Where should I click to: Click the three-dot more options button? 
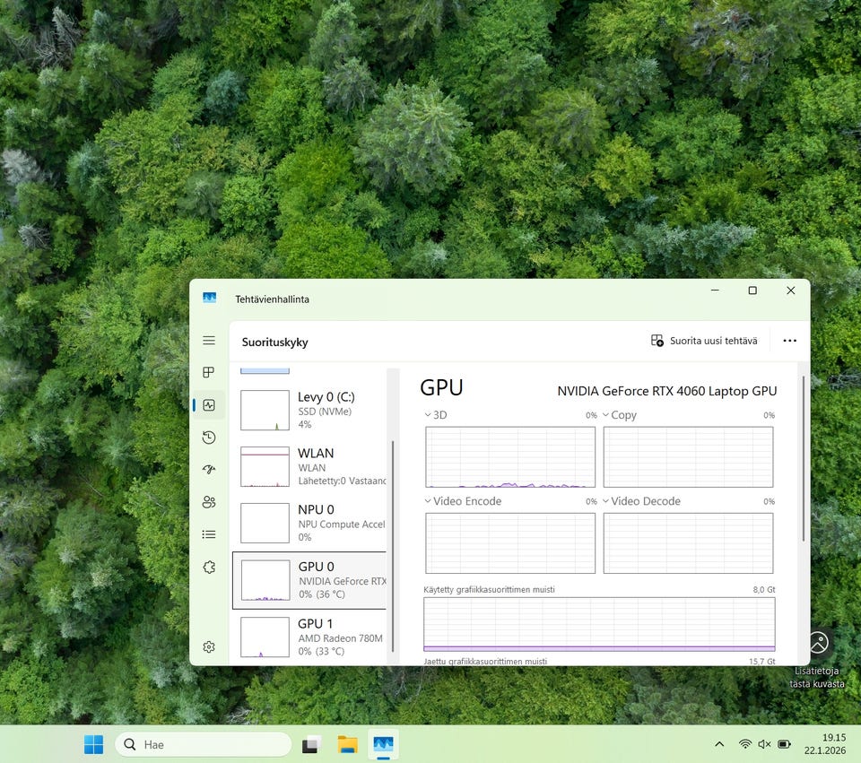pos(789,341)
